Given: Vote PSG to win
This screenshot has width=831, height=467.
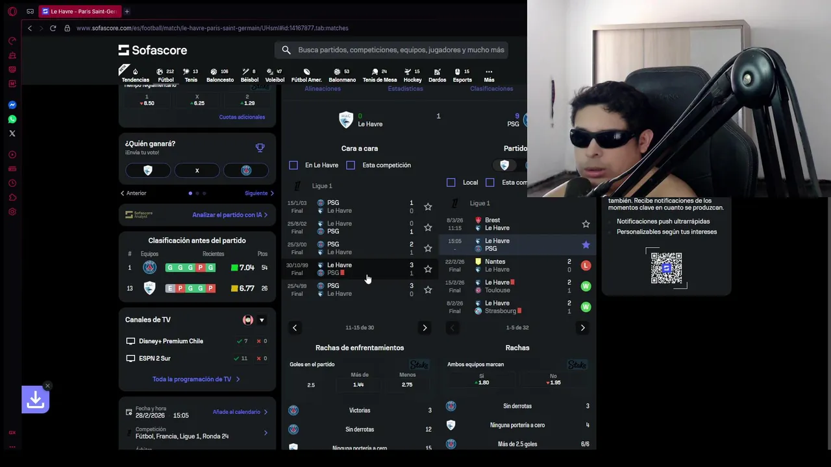Looking at the screenshot, I should [x=246, y=171].
